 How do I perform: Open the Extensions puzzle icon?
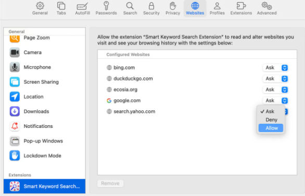[241, 6]
